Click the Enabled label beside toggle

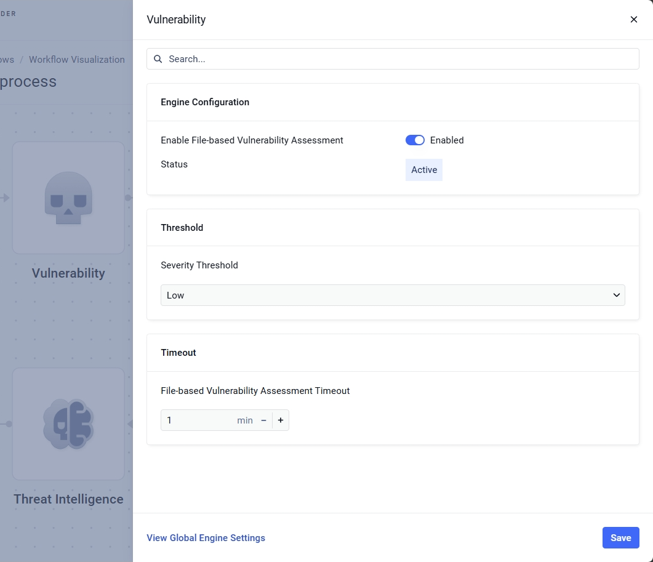(447, 140)
